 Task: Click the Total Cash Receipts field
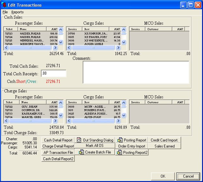(x=54, y=73)
